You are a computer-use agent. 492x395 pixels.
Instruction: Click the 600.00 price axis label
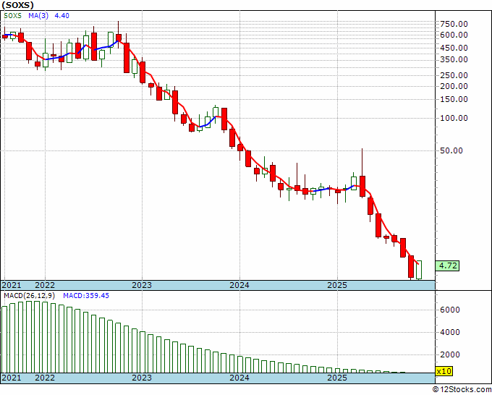point(454,35)
